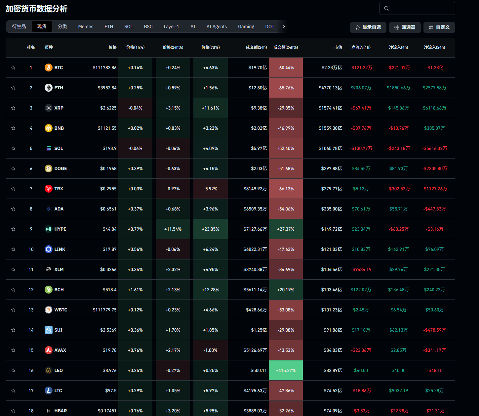Viewport: 479px width, 416px height.
Task: Focus the search input field
Action: [421, 8]
